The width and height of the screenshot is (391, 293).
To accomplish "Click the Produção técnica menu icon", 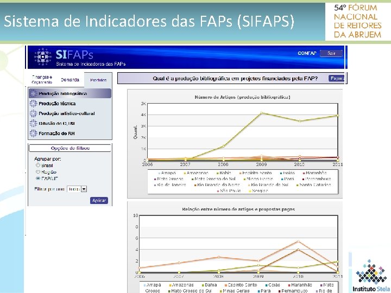I will (x=33, y=104).
